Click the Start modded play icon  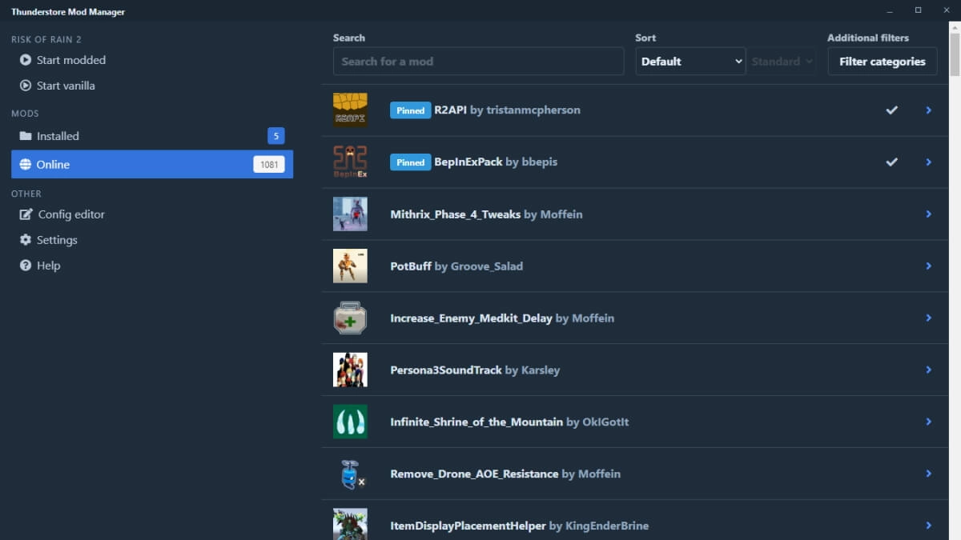tap(26, 60)
